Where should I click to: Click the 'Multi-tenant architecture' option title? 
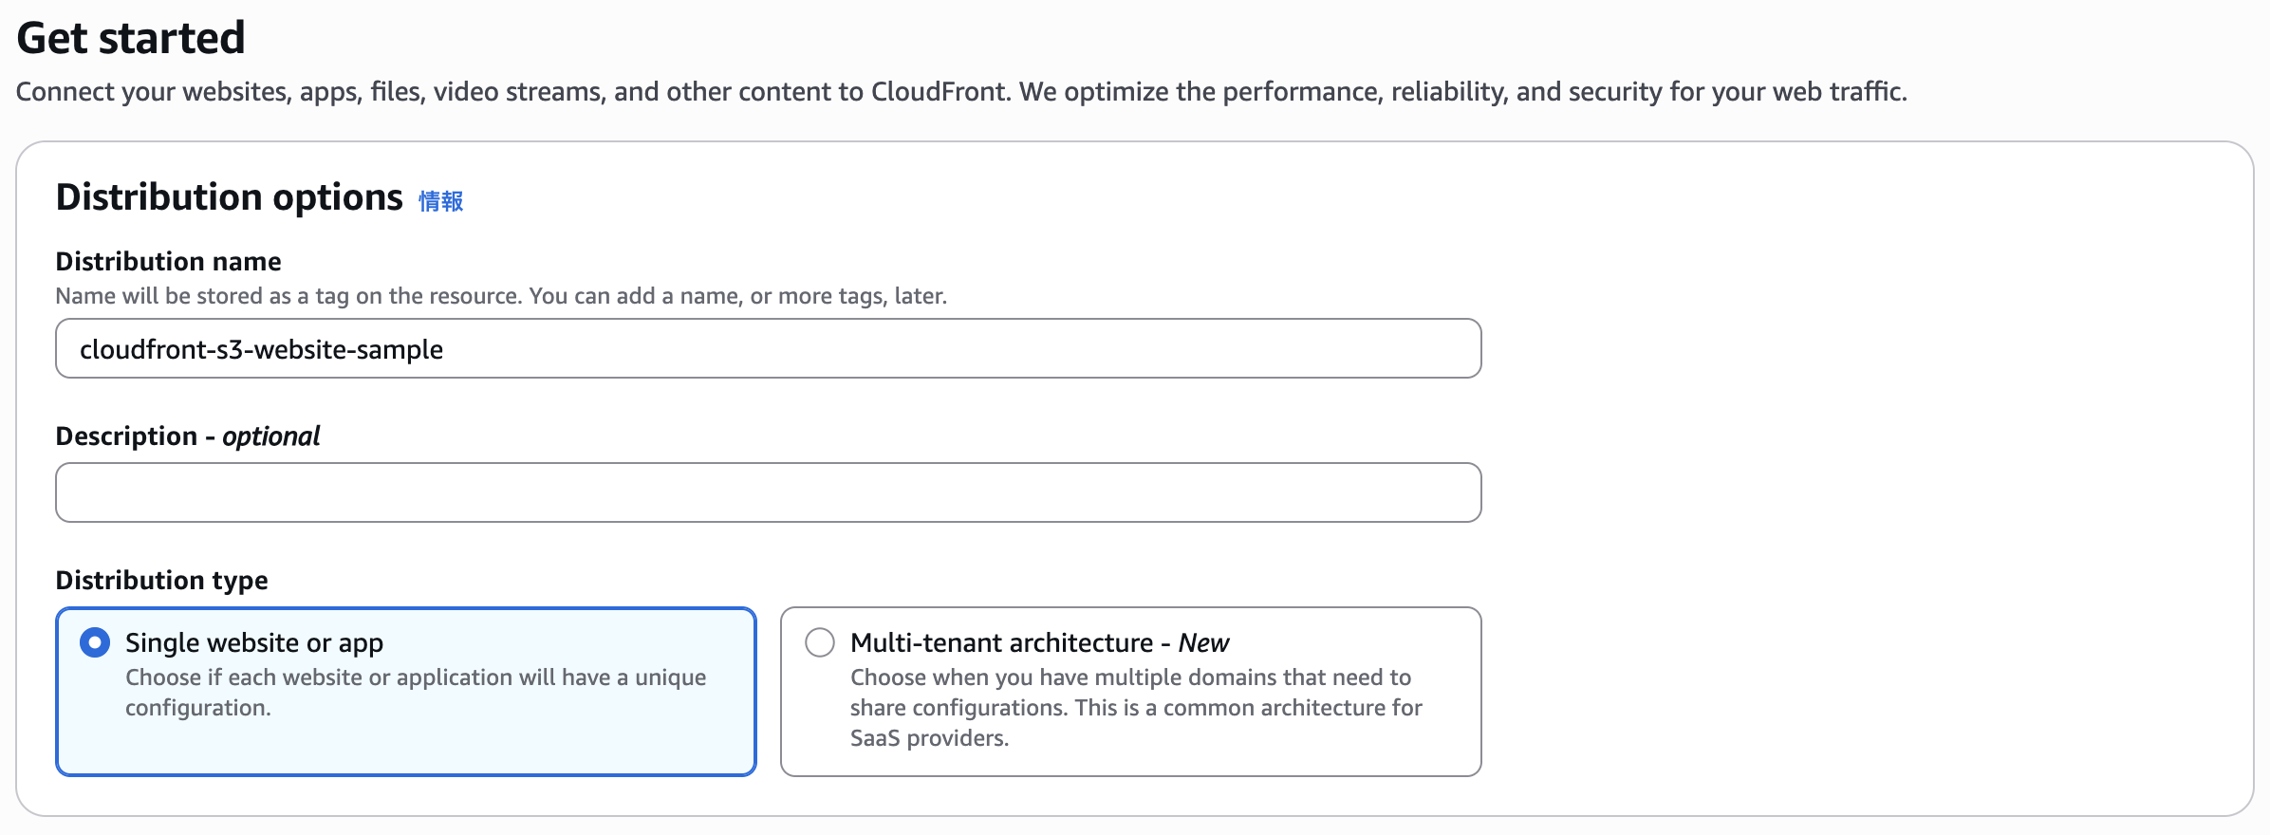pos(1001,642)
